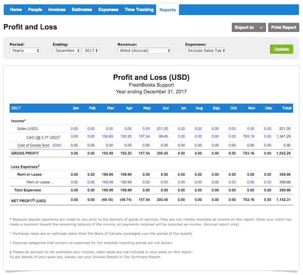Open the Home tab
This screenshot has width=303, height=275.
click(x=16, y=10)
